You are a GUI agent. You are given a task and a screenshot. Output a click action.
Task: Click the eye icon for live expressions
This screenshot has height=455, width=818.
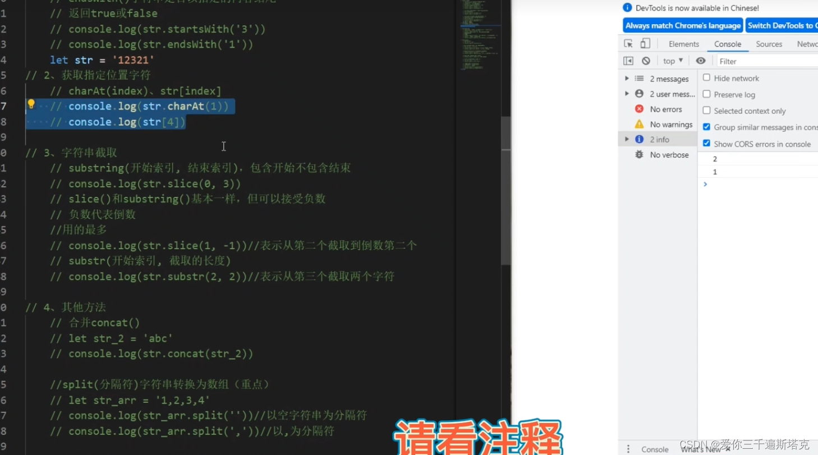tap(700, 60)
